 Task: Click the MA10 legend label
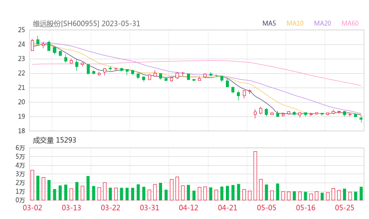(295, 23)
